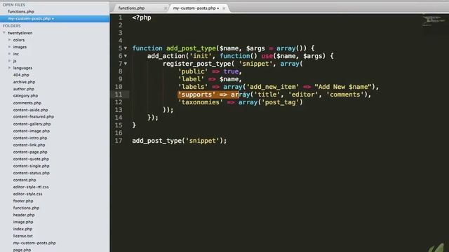Open content-link.php in the sidebar
This screenshot has width=449, height=252.
[x=29, y=145]
